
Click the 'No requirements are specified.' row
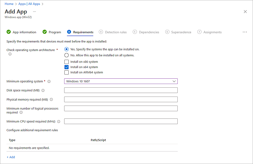click(x=92, y=148)
